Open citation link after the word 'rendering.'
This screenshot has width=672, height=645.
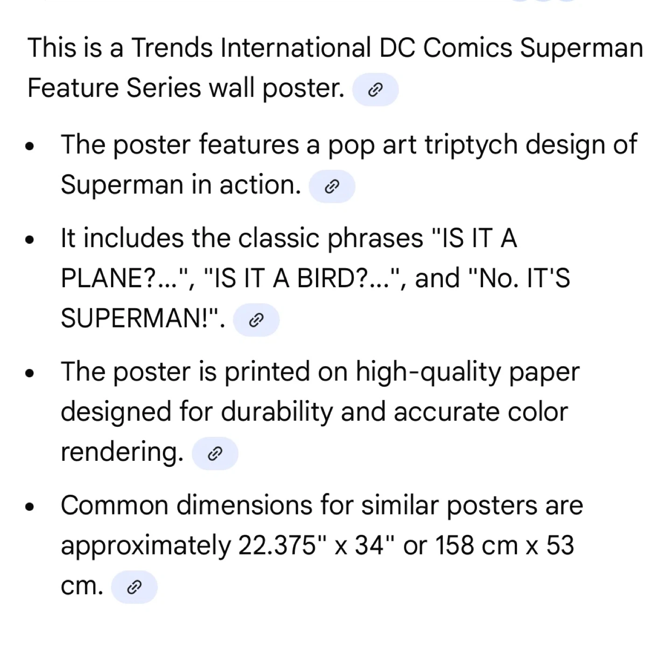[215, 453]
